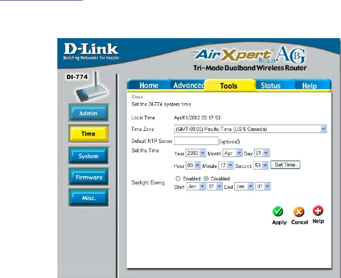Viewport: 341px width, 278px height.
Task: Switch to the Status tab
Action: pyautogui.click(x=271, y=86)
